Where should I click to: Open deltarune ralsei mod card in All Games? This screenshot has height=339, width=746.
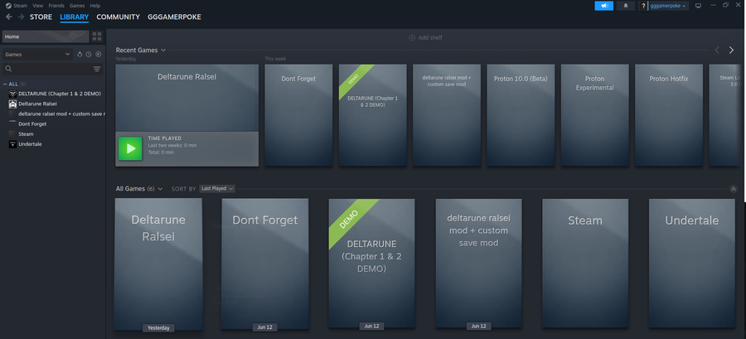click(x=478, y=264)
